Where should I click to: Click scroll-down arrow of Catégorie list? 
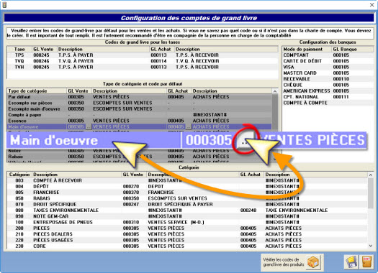pos(371,246)
